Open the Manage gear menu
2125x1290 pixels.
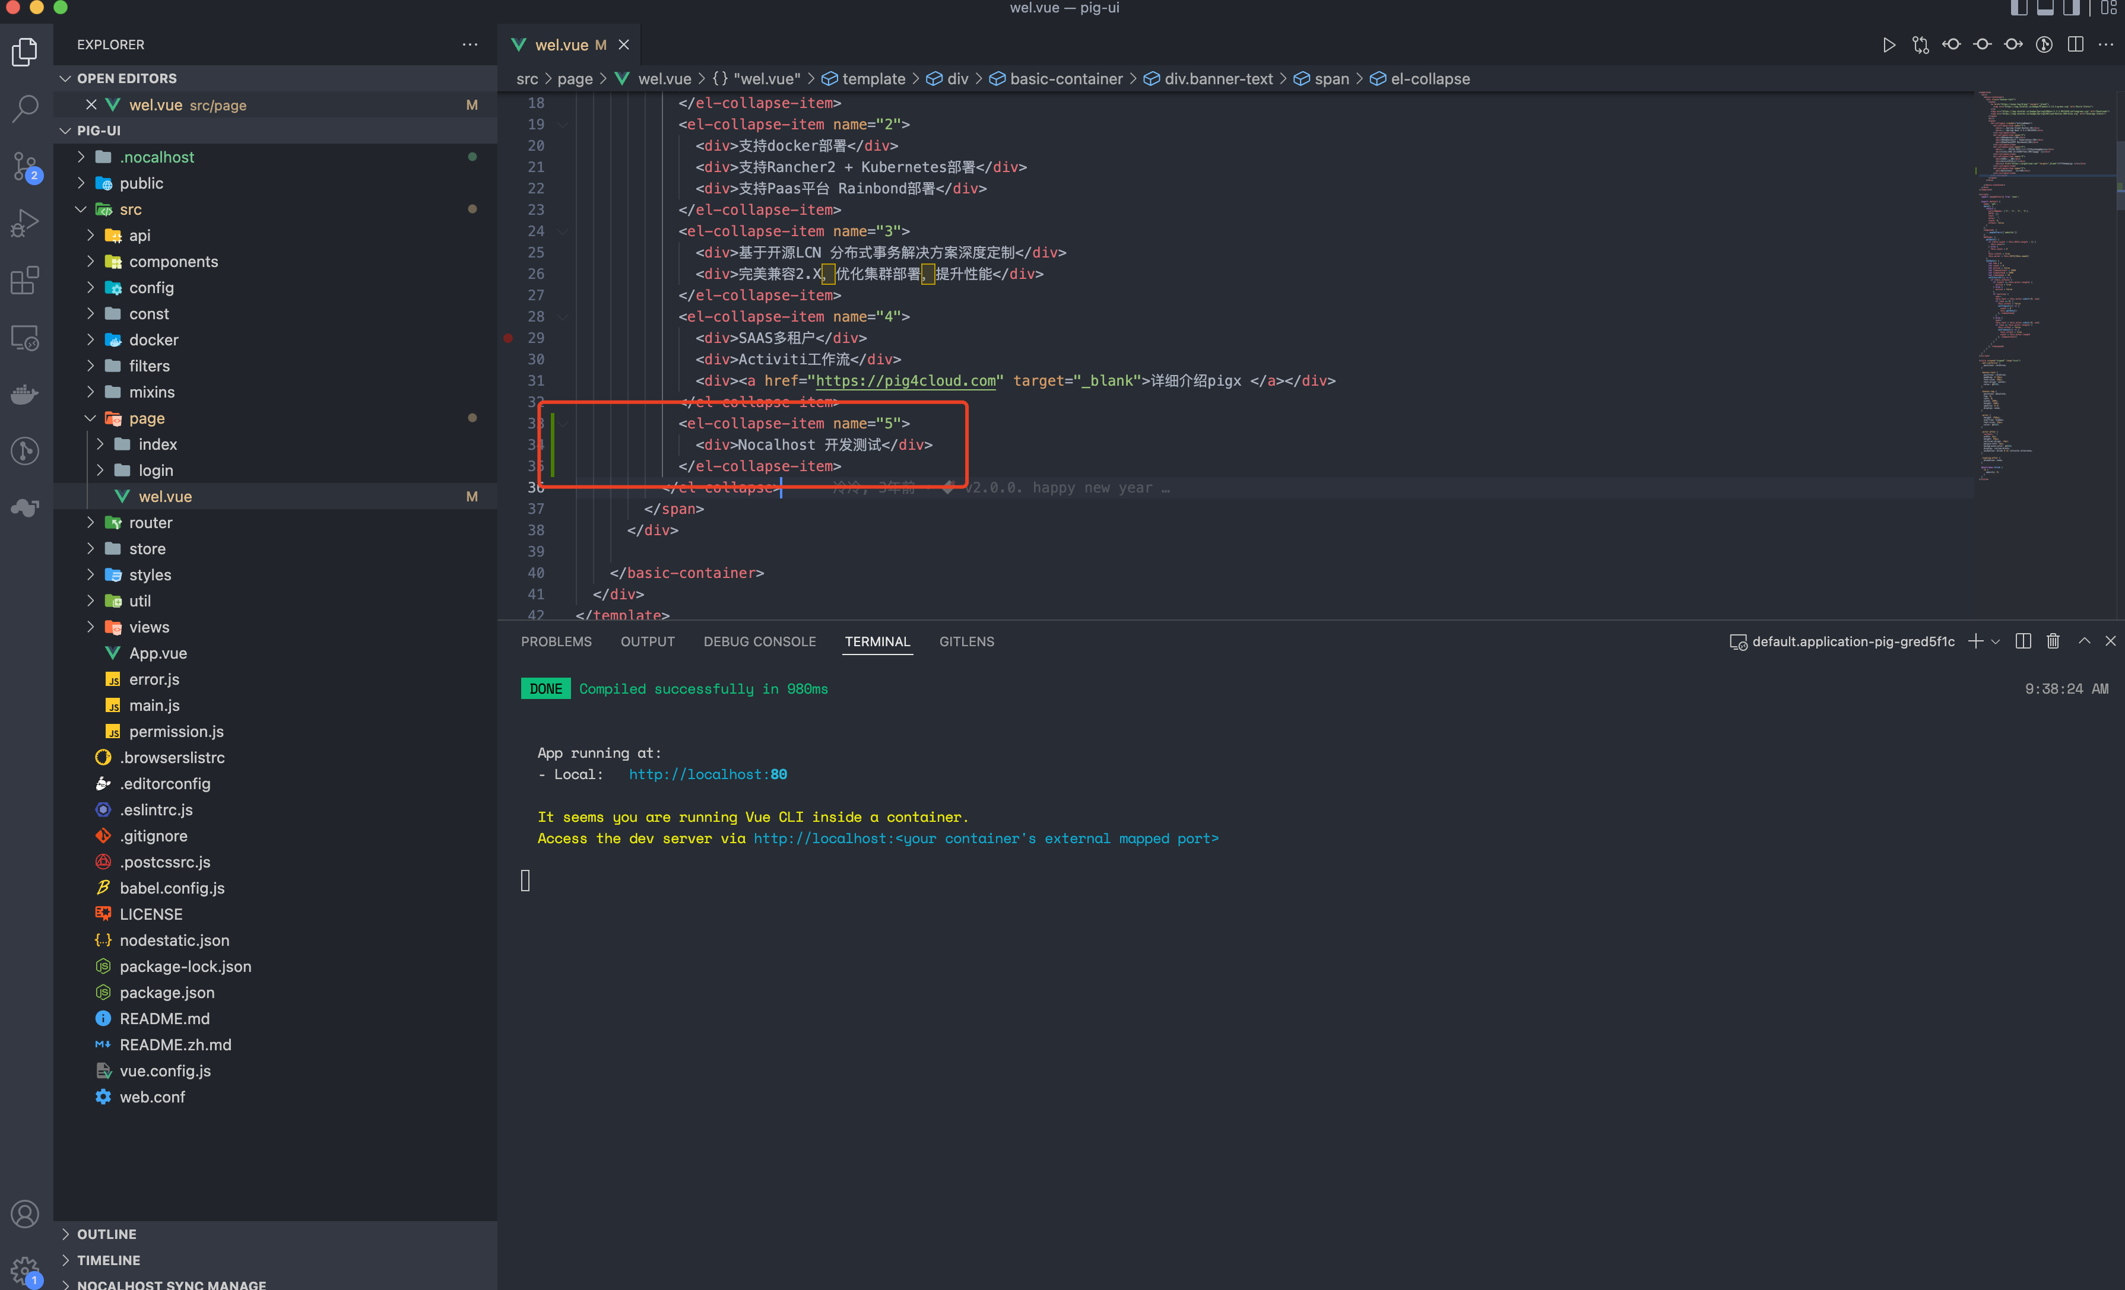pyautogui.click(x=25, y=1270)
